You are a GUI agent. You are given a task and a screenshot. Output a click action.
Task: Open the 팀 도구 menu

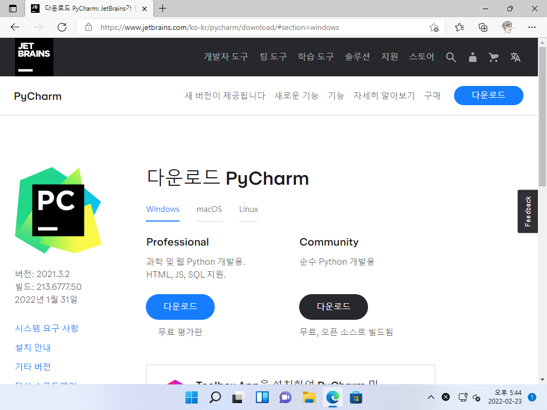click(273, 57)
